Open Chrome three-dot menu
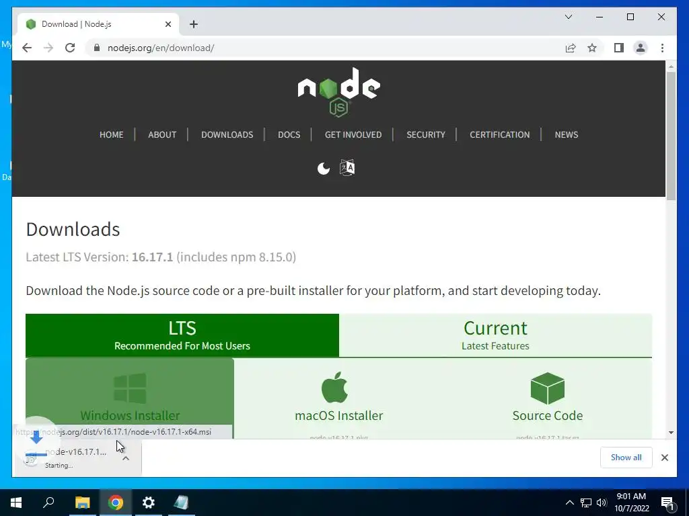Viewport: 689px width, 516px height. (662, 48)
